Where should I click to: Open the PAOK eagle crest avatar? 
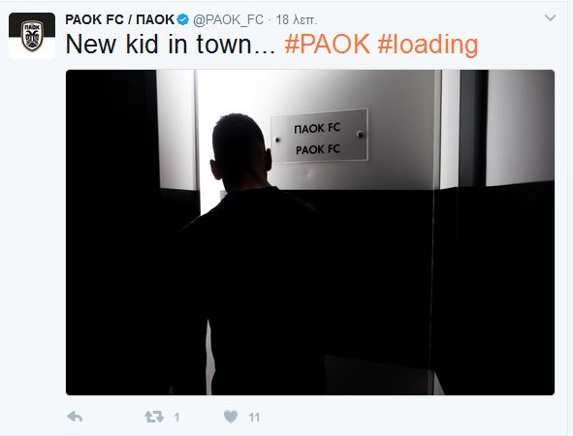click(32, 36)
